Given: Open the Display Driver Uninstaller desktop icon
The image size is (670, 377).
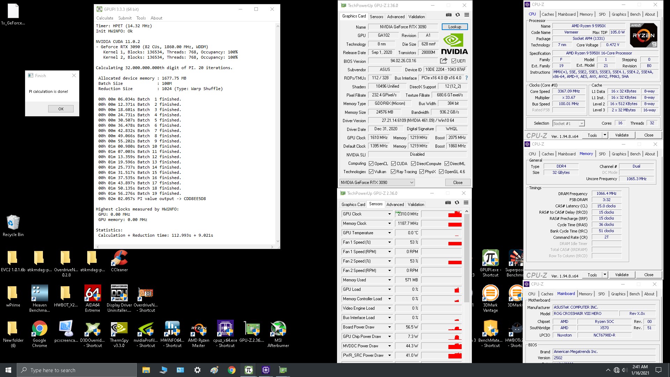Looking at the screenshot, I should pos(119,298).
